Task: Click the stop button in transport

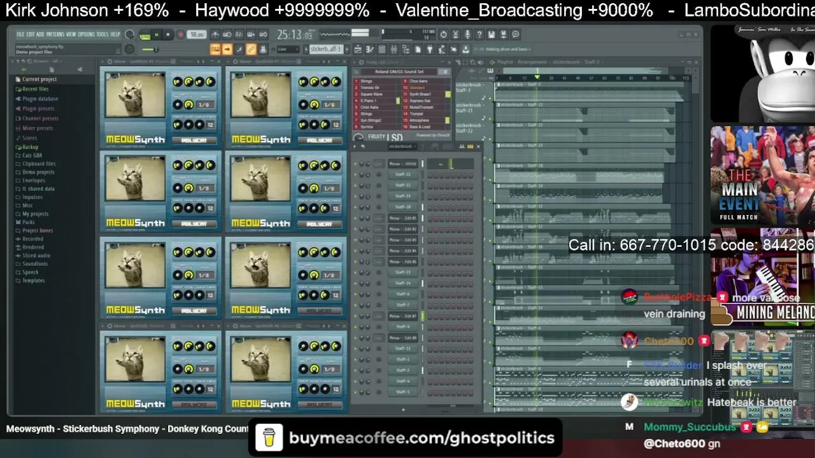Action: tap(168, 35)
